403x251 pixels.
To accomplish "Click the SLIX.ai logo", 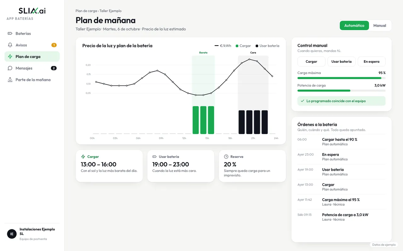I will [x=32, y=11].
